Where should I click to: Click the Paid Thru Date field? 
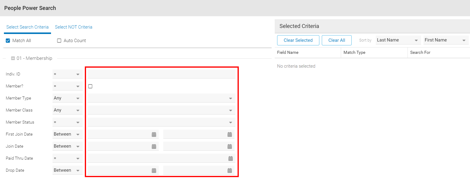161,158
